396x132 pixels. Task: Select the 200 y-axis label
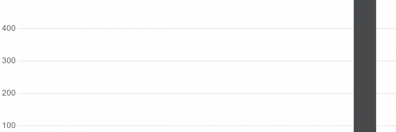(x=9, y=93)
